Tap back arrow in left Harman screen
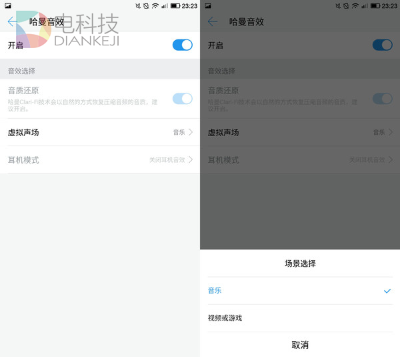 pyautogui.click(x=12, y=22)
